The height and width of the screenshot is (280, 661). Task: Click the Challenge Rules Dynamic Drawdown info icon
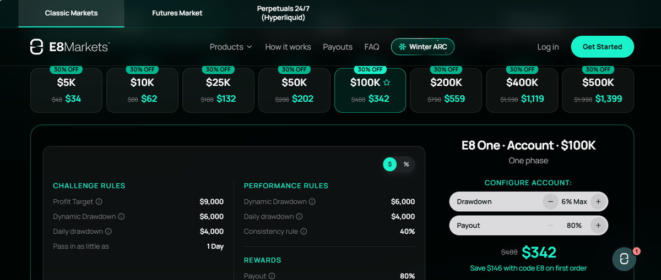coord(121,217)
